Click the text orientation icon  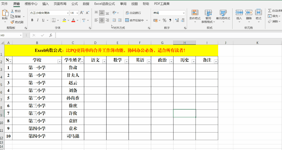(114, 13)
